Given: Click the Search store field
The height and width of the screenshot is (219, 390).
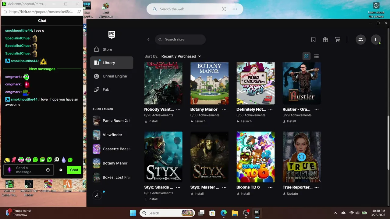Looking at the screenshot, I should click(180, 40).
